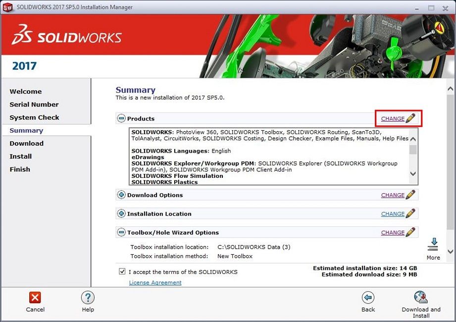Viewport: 456px width, 322px height.
Task: Select the Serial Number step in sidebar
Action: click(x=34, y=105)
